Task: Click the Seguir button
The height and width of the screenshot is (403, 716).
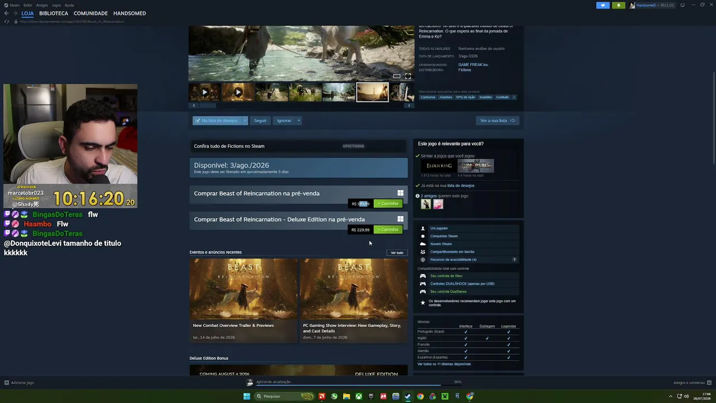Action: [261, 120]
